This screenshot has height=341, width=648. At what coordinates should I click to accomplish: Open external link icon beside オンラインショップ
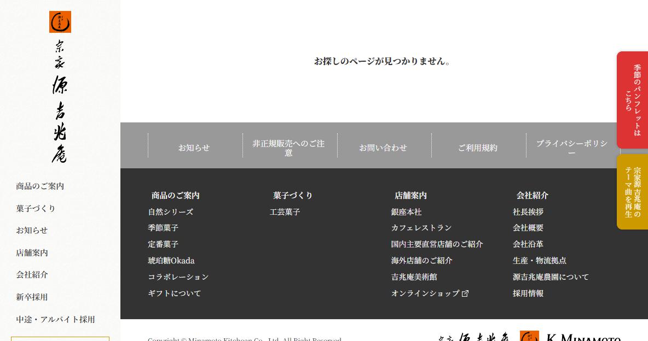(x=465, y=293)
